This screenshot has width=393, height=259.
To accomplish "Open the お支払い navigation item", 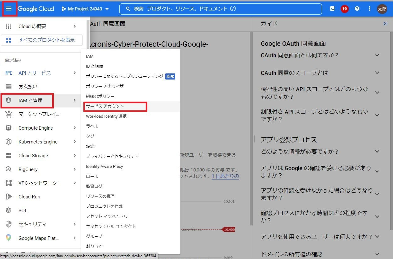I will 40,87.
